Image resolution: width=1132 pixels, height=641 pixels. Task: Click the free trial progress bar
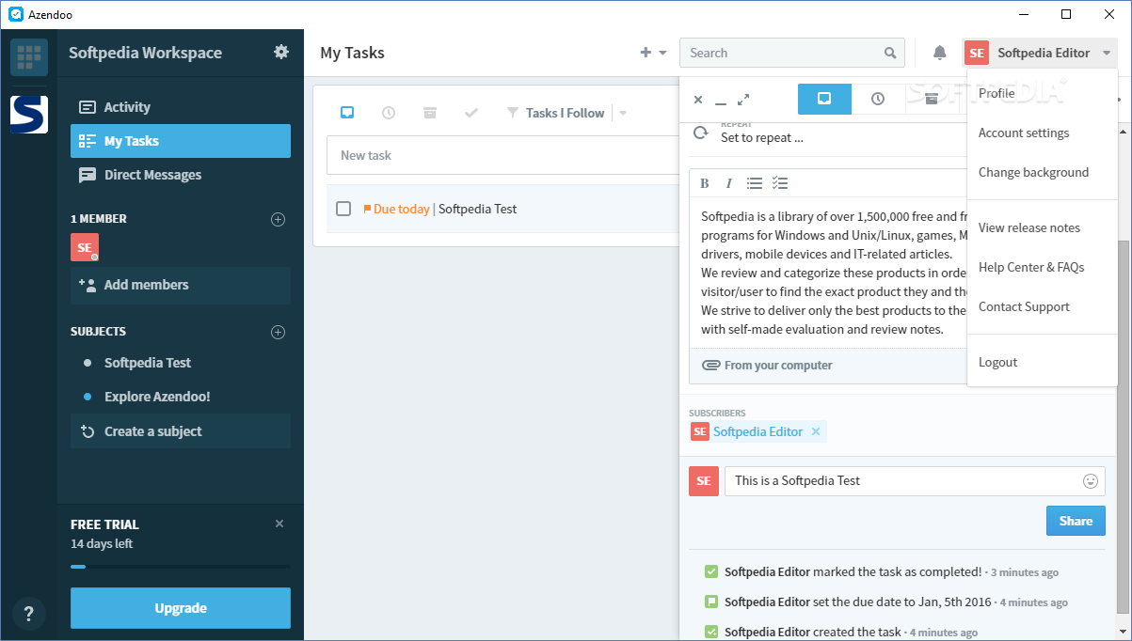(181, 567)
